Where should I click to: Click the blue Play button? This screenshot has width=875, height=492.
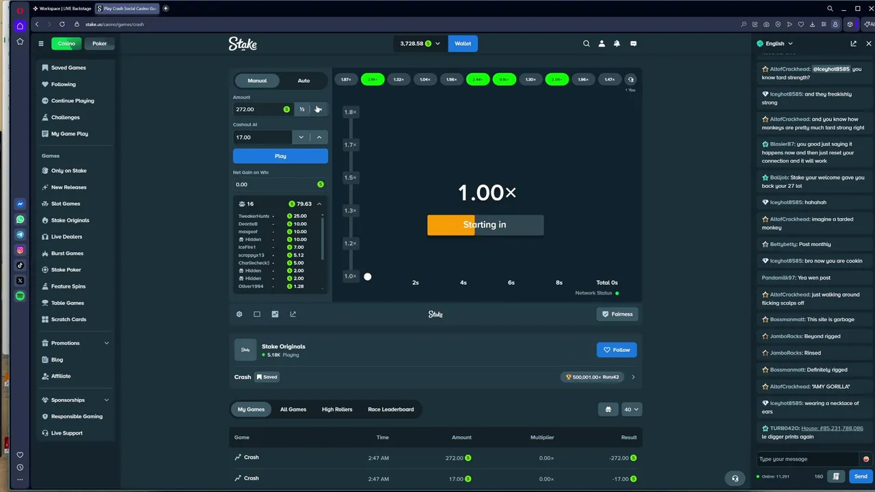coord(280,156)
